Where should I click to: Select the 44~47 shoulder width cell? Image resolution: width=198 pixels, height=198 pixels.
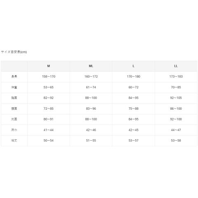pos(176,130)
